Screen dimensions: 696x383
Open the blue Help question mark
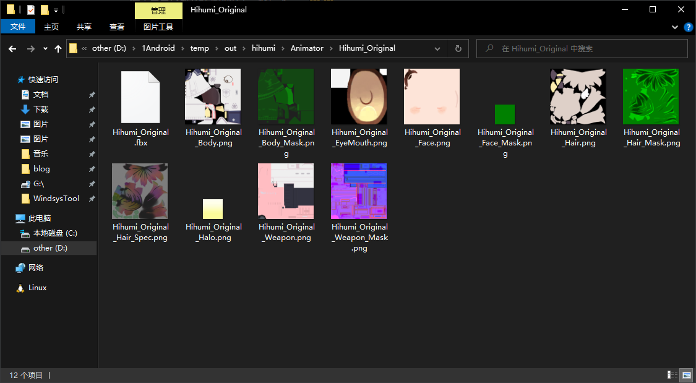(689, 27)
